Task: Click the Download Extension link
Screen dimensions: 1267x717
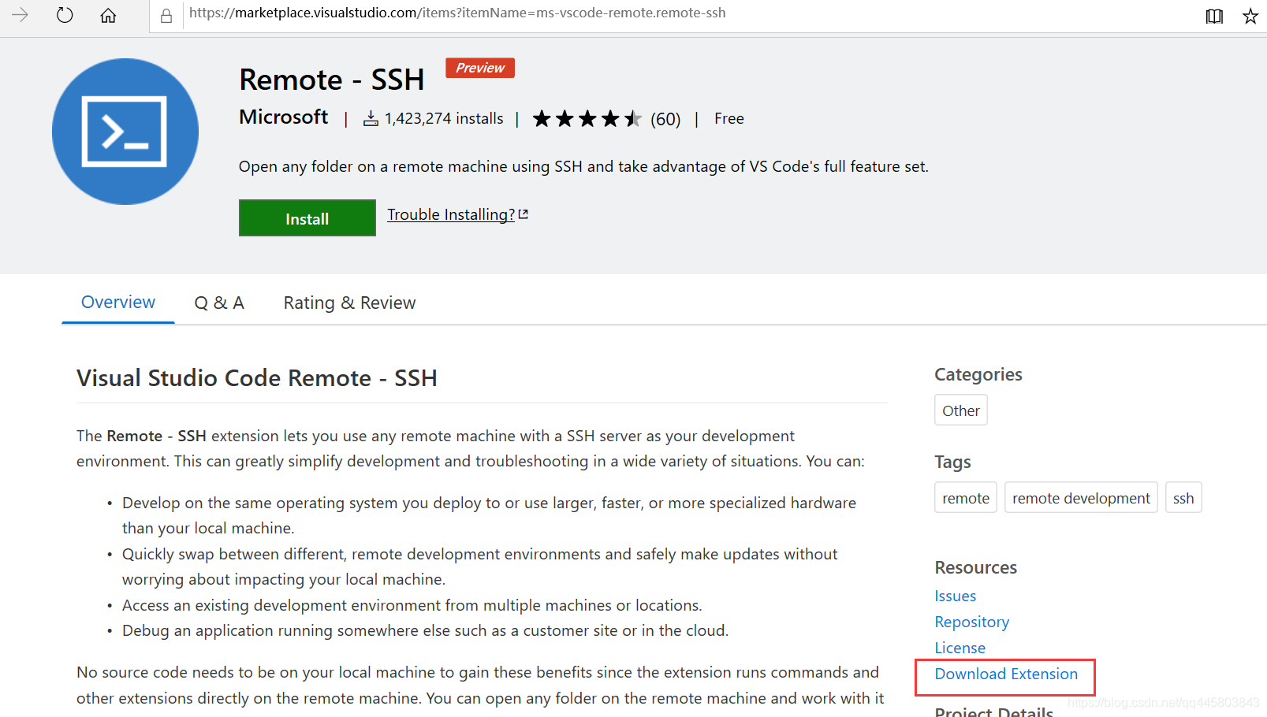Action: click(1006, 674)
